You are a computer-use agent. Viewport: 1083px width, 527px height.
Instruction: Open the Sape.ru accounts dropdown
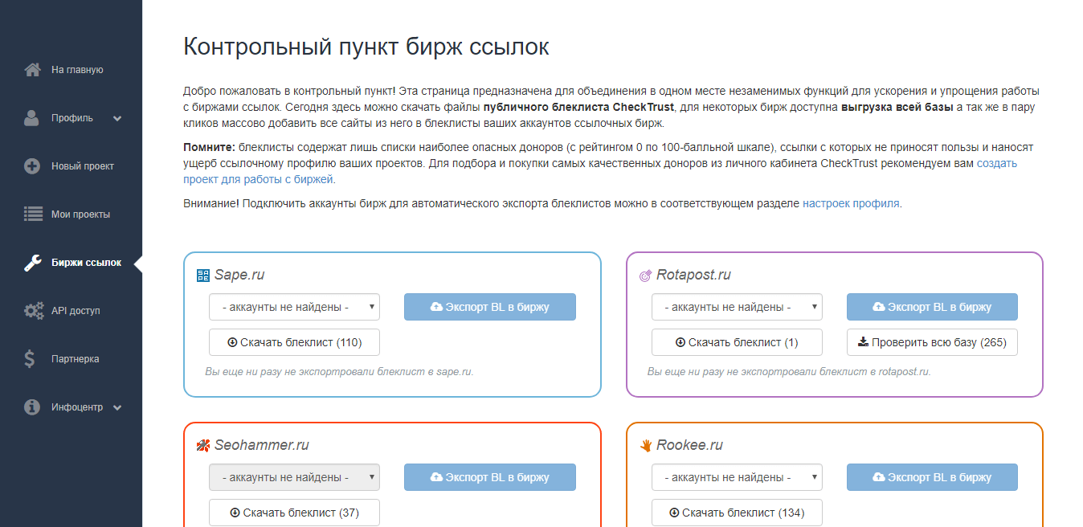pyautogui.click(x=294, y=307)
